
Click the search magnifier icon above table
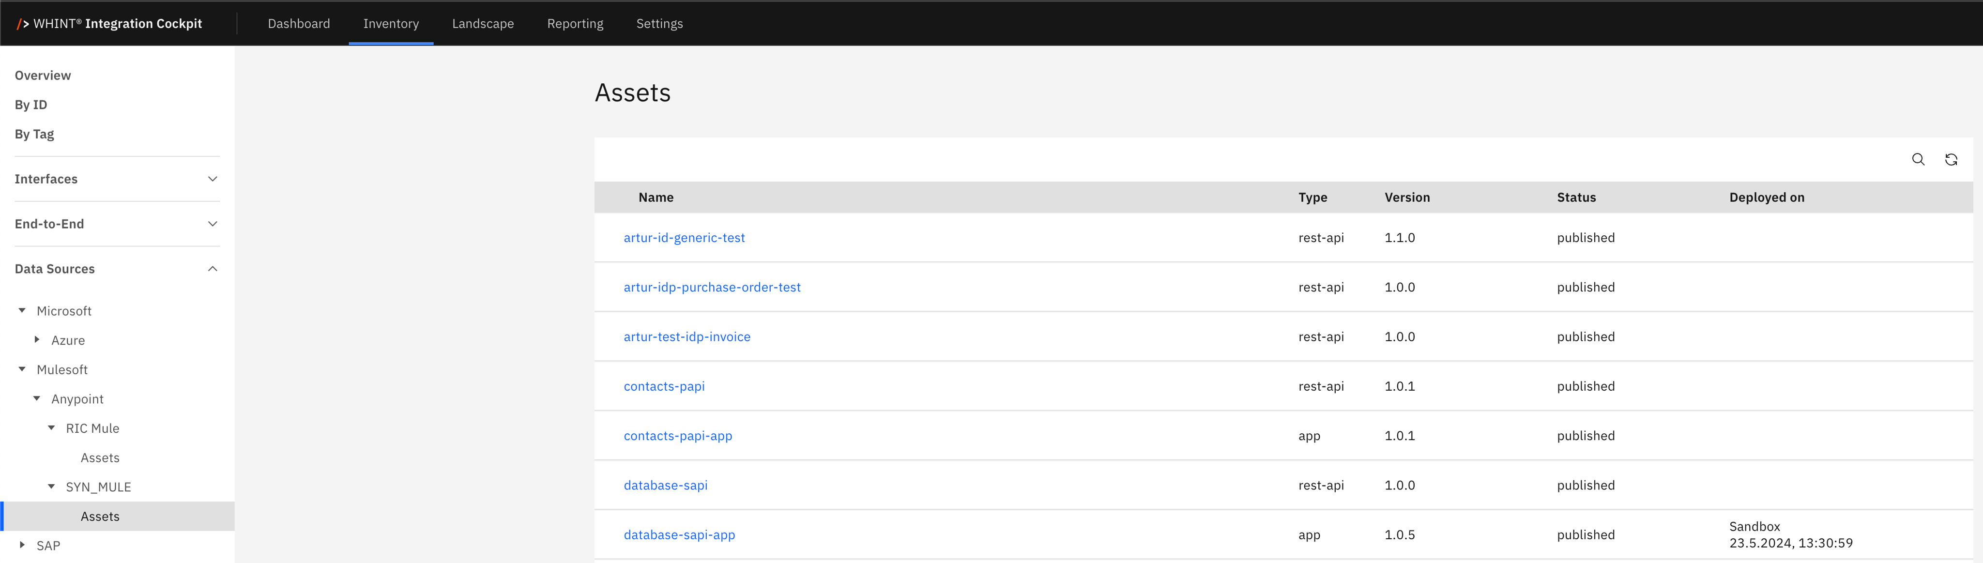coord(1918,159)
